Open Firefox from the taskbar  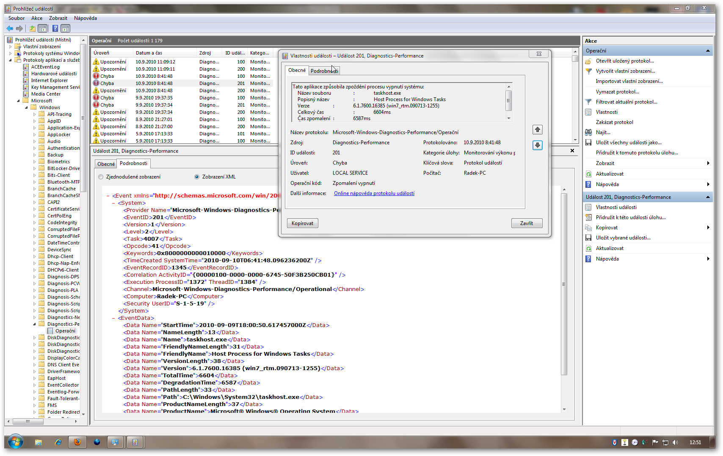pyautogui.click(x=77, y=442)
